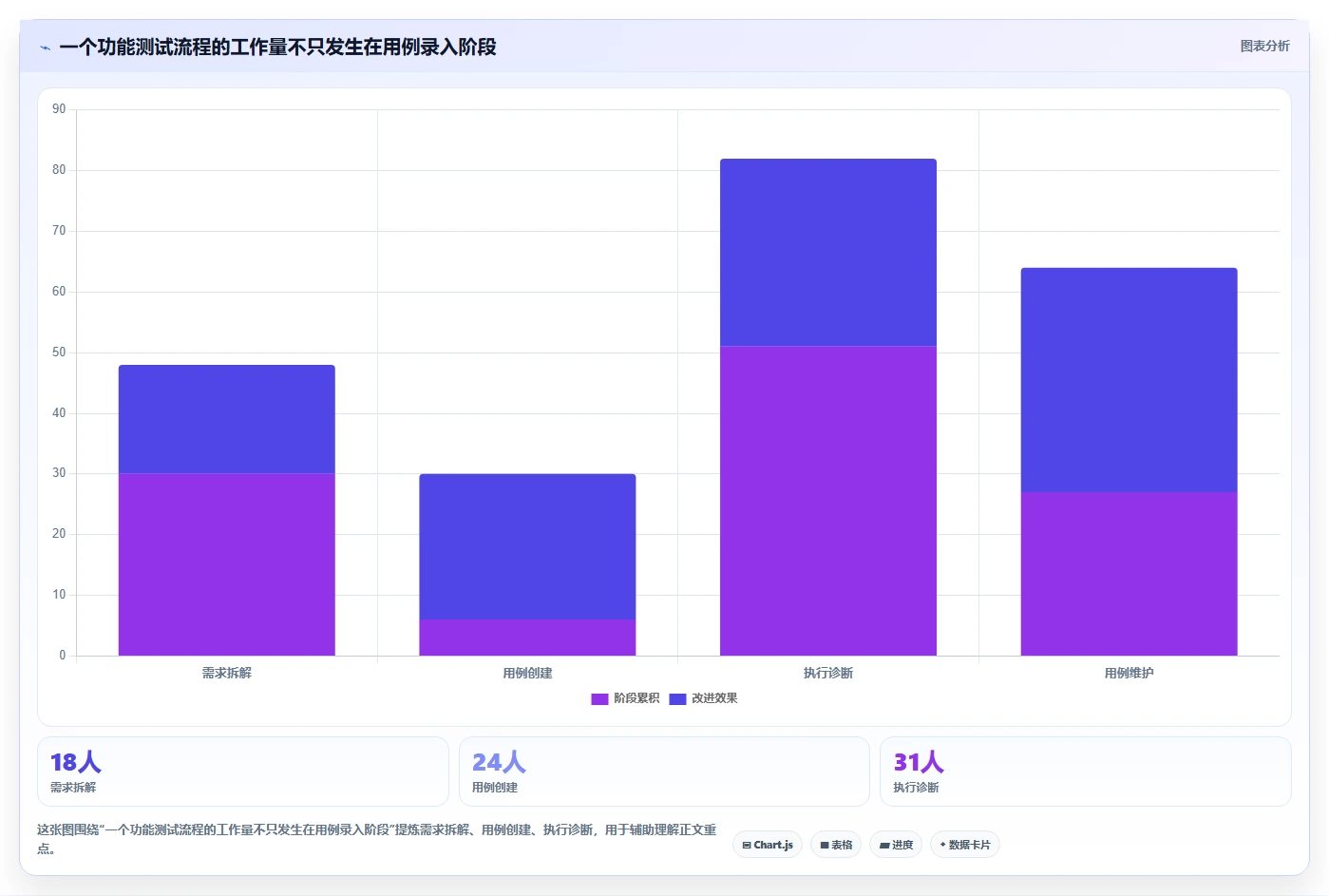Click the 进度 tag

click(896, 845)
